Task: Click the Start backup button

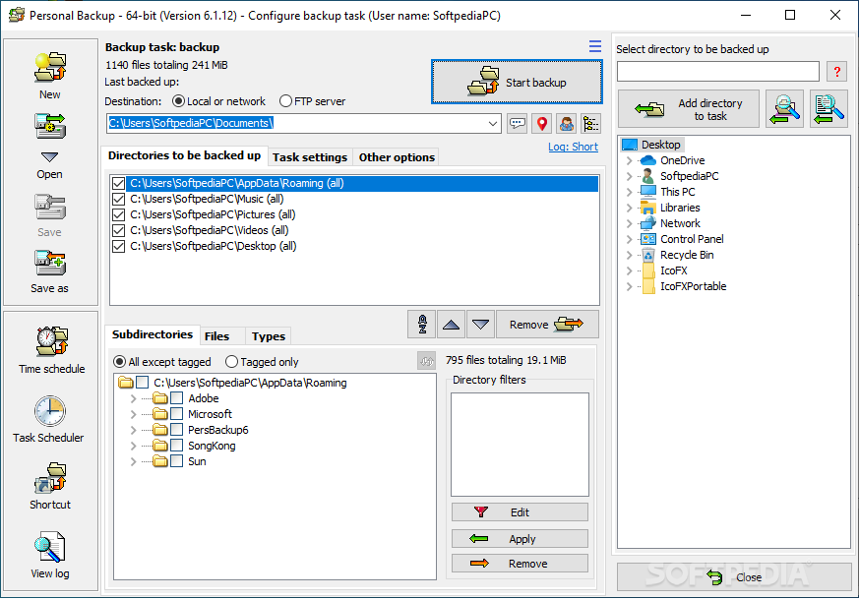Action: pyautogui.click(x=517, y=82)
